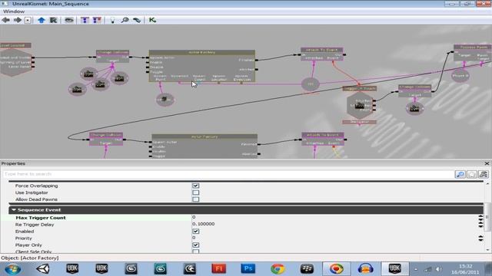
Task: Open the headphones audio app on taskbar
Action: click(366, 269)
